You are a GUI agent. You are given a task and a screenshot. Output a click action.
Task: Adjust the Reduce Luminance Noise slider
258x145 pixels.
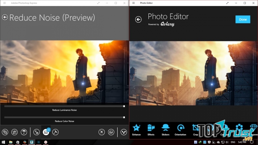(x=64, y=106)
